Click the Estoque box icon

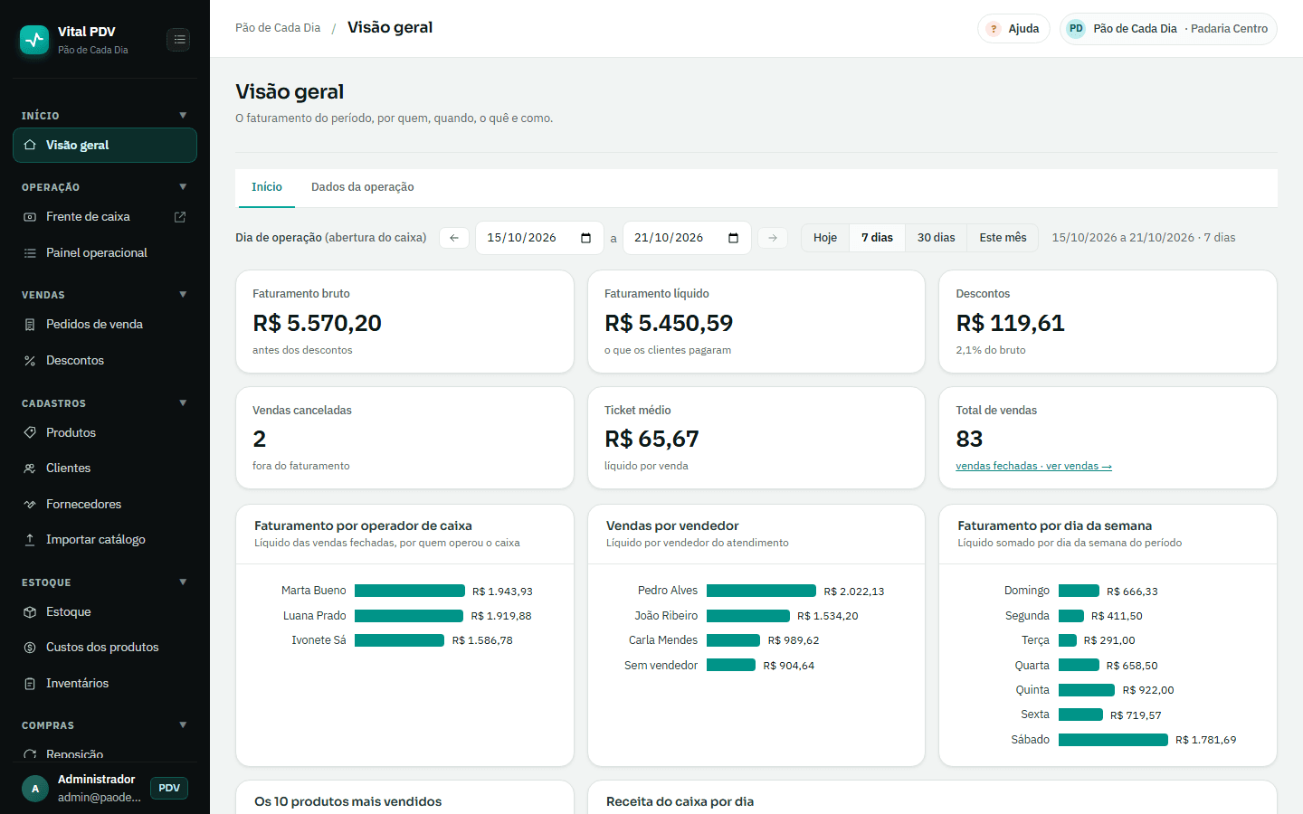coord(30,612)
